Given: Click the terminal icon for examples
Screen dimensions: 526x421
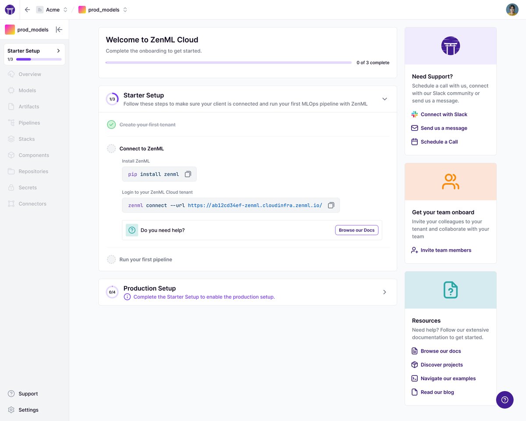Looking at the screenshot, I should [415, 378].
